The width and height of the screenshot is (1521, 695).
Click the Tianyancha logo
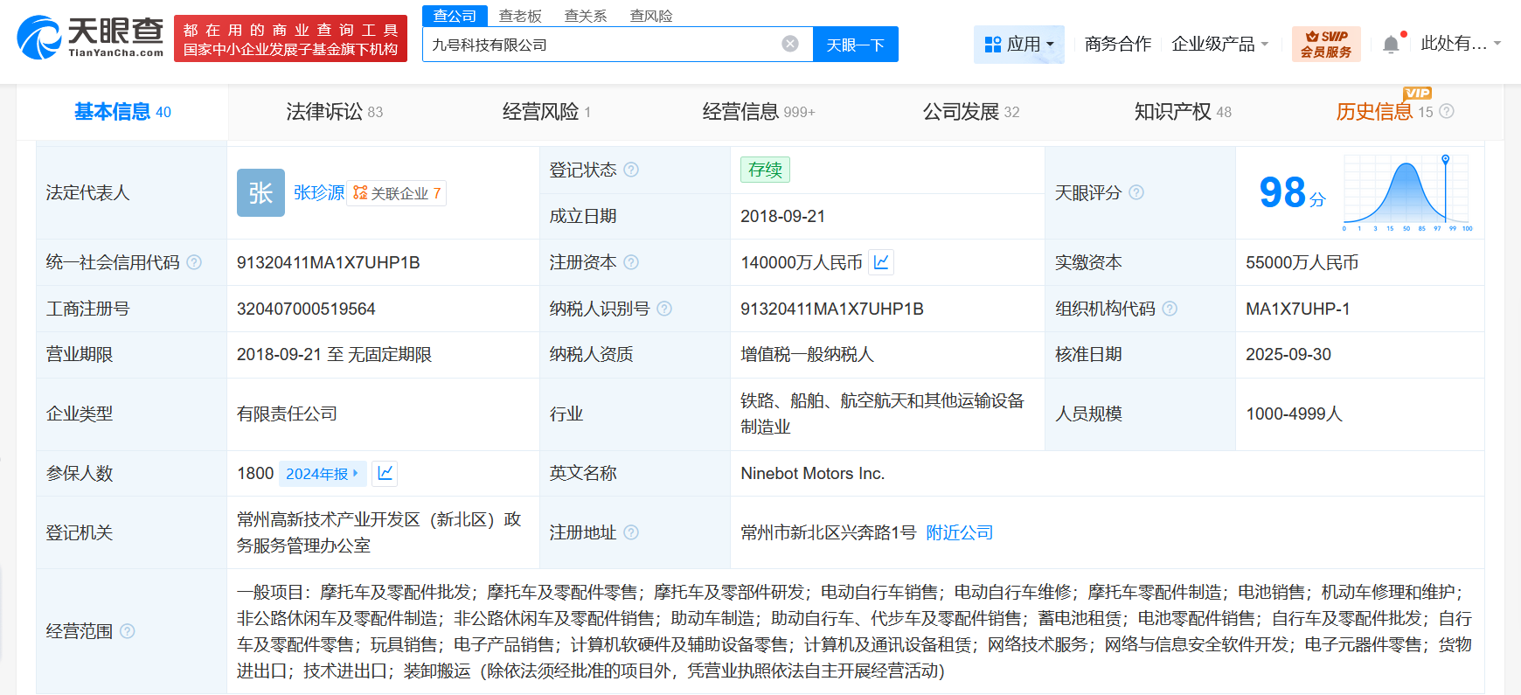[90, 38]
